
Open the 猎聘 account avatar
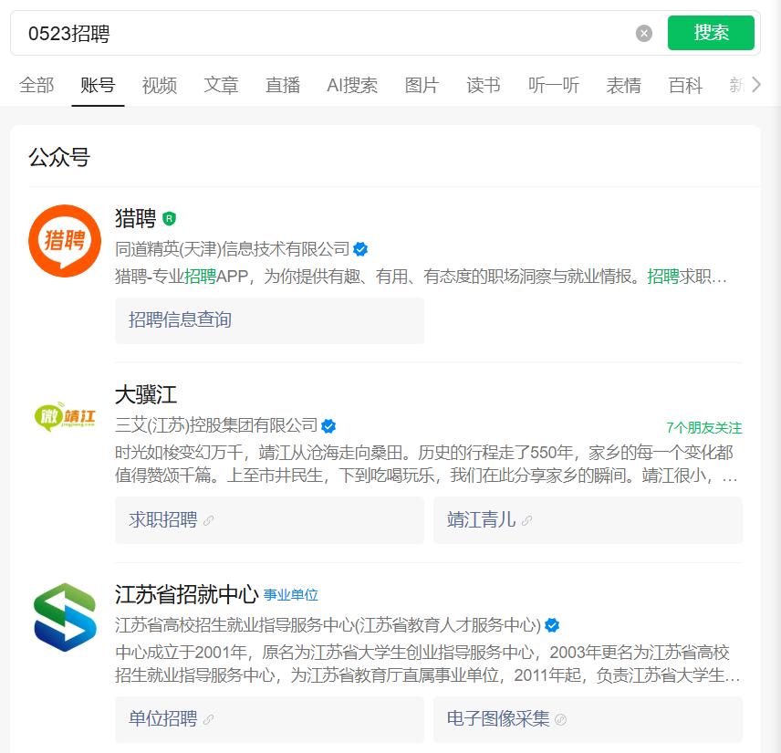pos(65,241)
